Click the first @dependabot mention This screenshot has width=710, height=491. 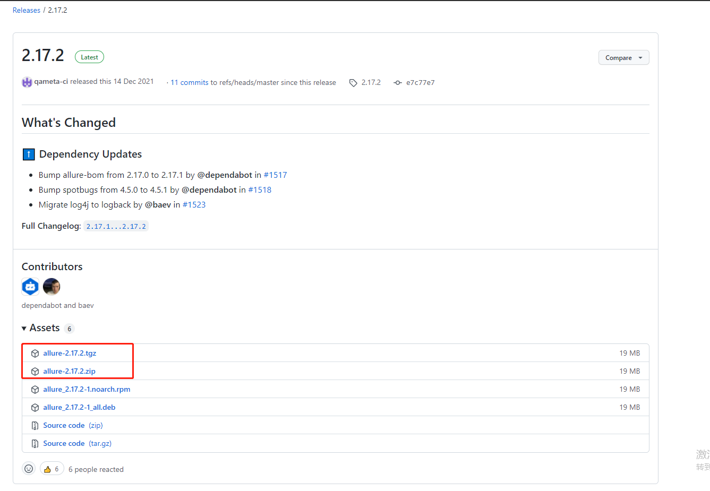click(225, 175)
